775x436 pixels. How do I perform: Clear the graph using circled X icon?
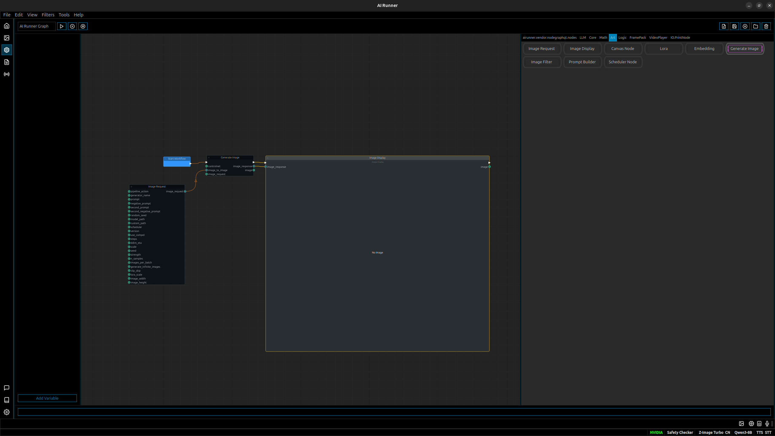click(x=745, y=26)
